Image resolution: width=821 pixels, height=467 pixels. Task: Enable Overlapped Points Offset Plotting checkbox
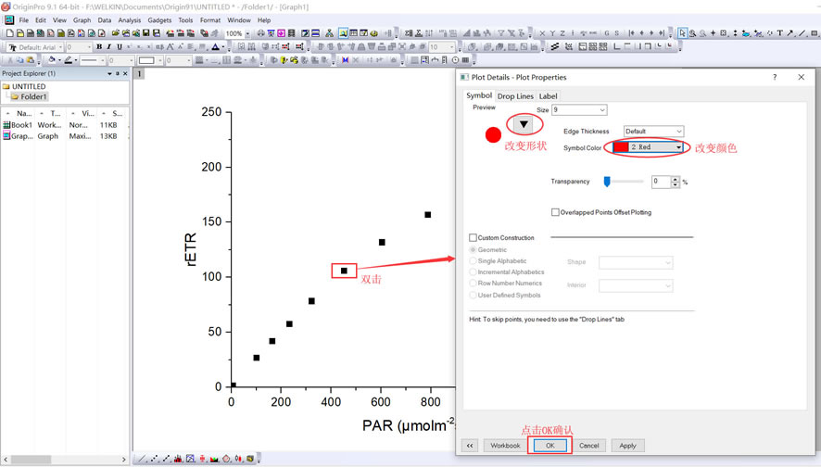click(555, 212)
